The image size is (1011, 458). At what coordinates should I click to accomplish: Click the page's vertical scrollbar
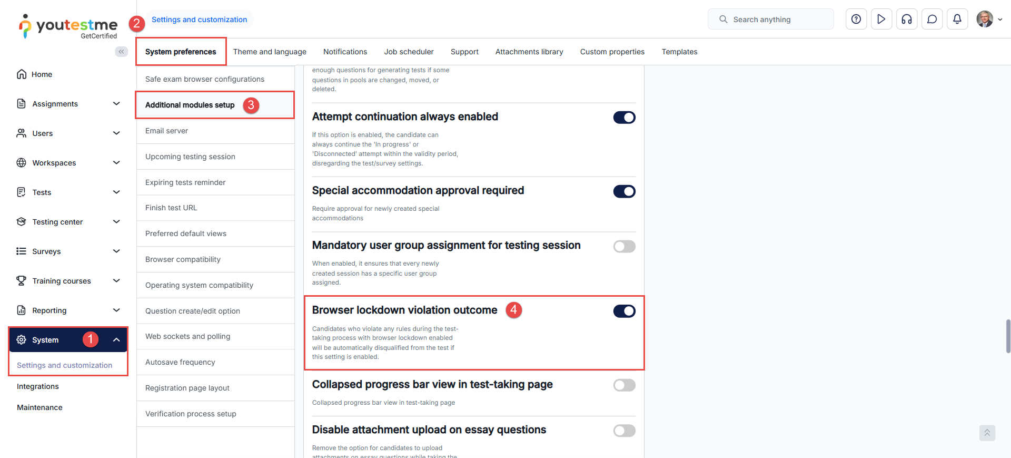1008,336
